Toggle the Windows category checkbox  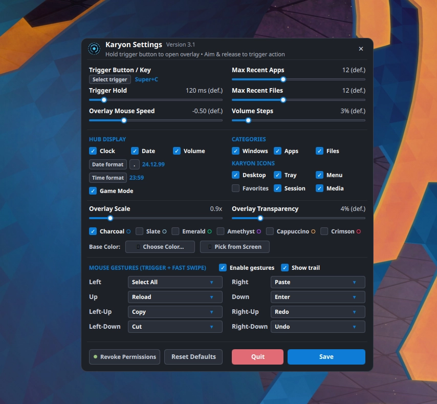[x=235, y=151]
